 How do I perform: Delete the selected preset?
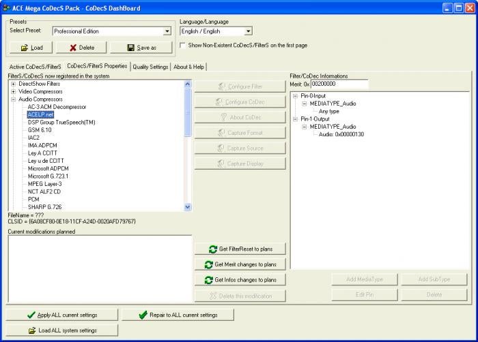tap(82, 48)
